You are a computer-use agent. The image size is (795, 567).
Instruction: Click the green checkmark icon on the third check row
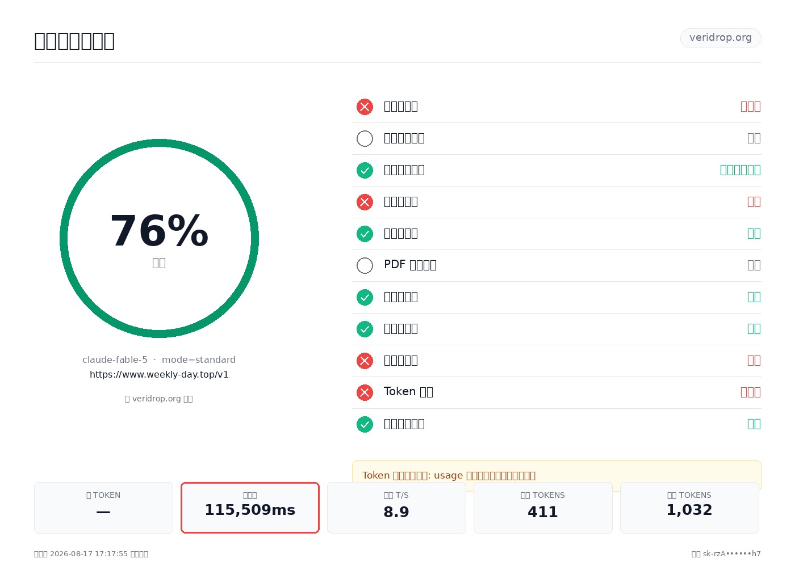pyautogui.click(x=365, y=170)
